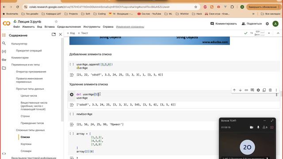The width and height of the screenshot is (283, 159).
Task: Click the Завершить обновление browser button
Action: 264,7
